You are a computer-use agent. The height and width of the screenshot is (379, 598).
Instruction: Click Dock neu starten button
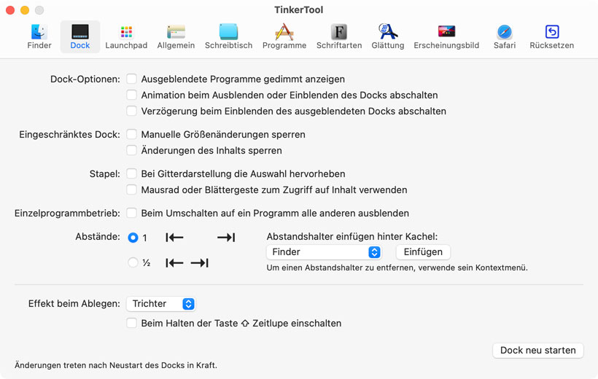[x=537, y=350]
